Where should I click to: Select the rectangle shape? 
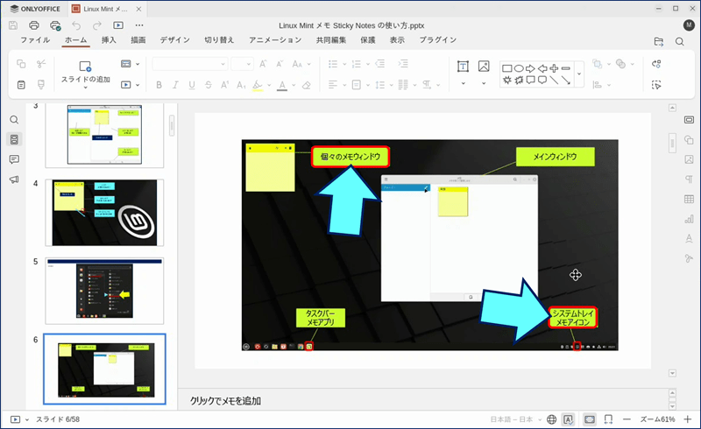[507, 68]
